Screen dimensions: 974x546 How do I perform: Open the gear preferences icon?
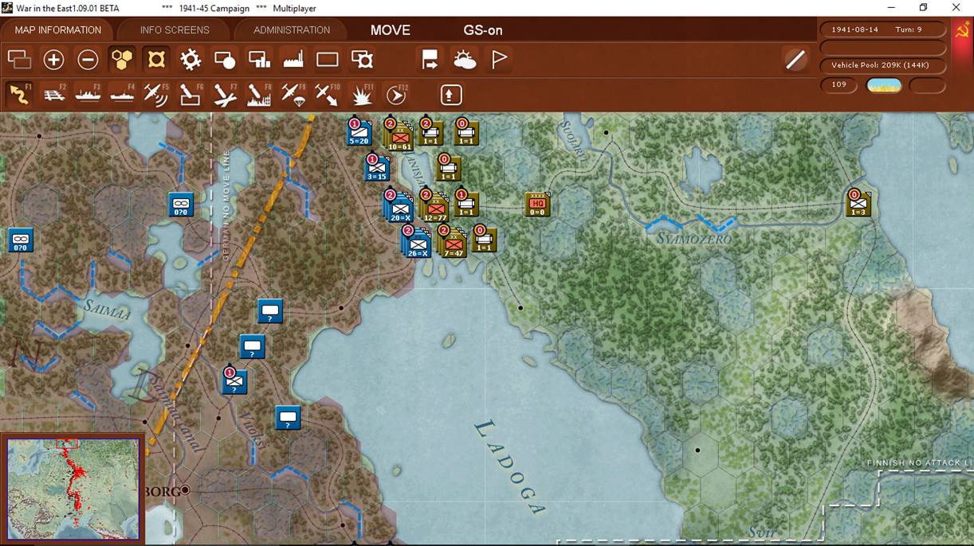click(x=190, y=60)
